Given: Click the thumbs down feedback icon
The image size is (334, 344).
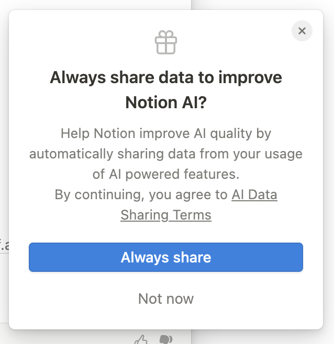Looking at the screenshot, I should click(166, 340).
